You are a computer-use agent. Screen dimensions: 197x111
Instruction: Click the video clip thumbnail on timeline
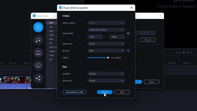pos(15,80)
